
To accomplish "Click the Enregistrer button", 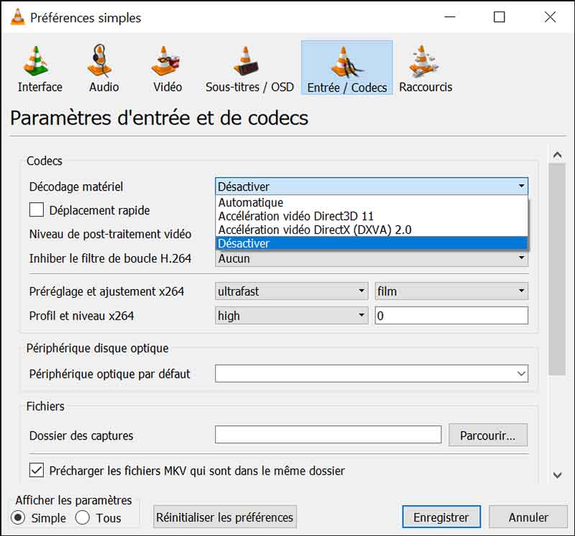I will point(441,517).
